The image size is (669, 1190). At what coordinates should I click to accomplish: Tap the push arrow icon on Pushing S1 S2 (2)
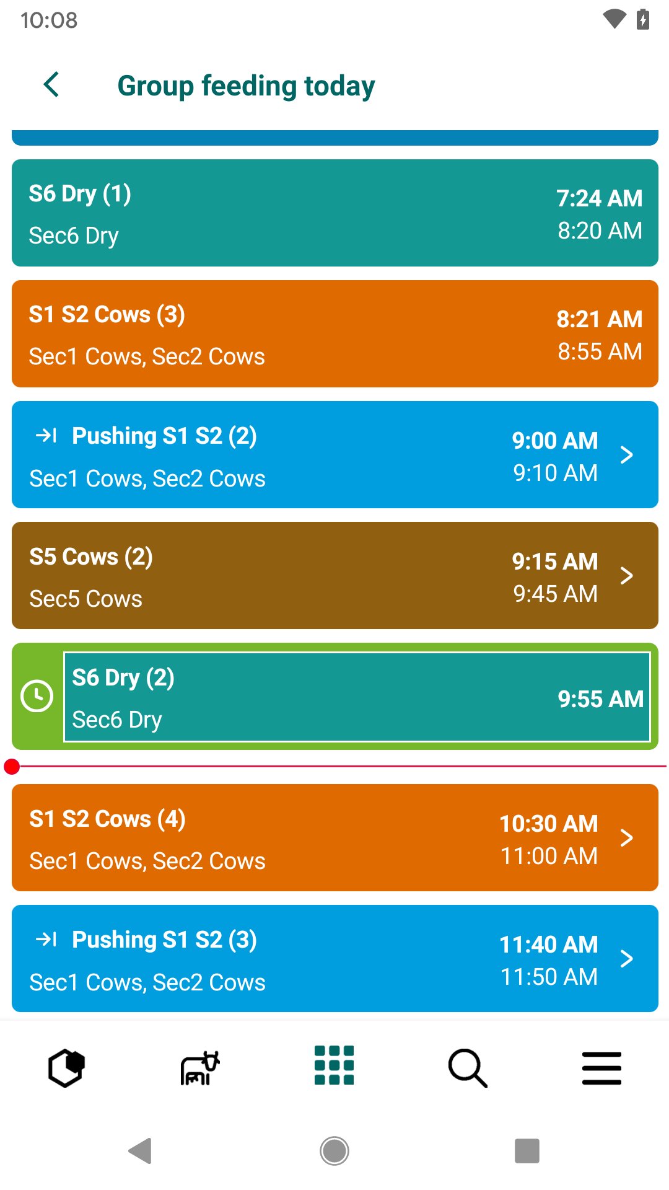tap(46, 436)
